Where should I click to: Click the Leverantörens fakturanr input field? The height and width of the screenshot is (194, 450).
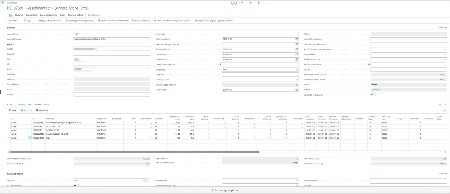pos(260,64)
